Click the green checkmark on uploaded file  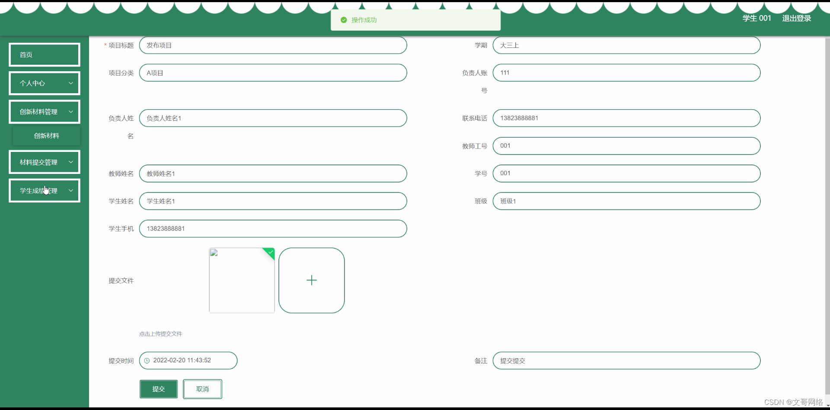point(270,252)
